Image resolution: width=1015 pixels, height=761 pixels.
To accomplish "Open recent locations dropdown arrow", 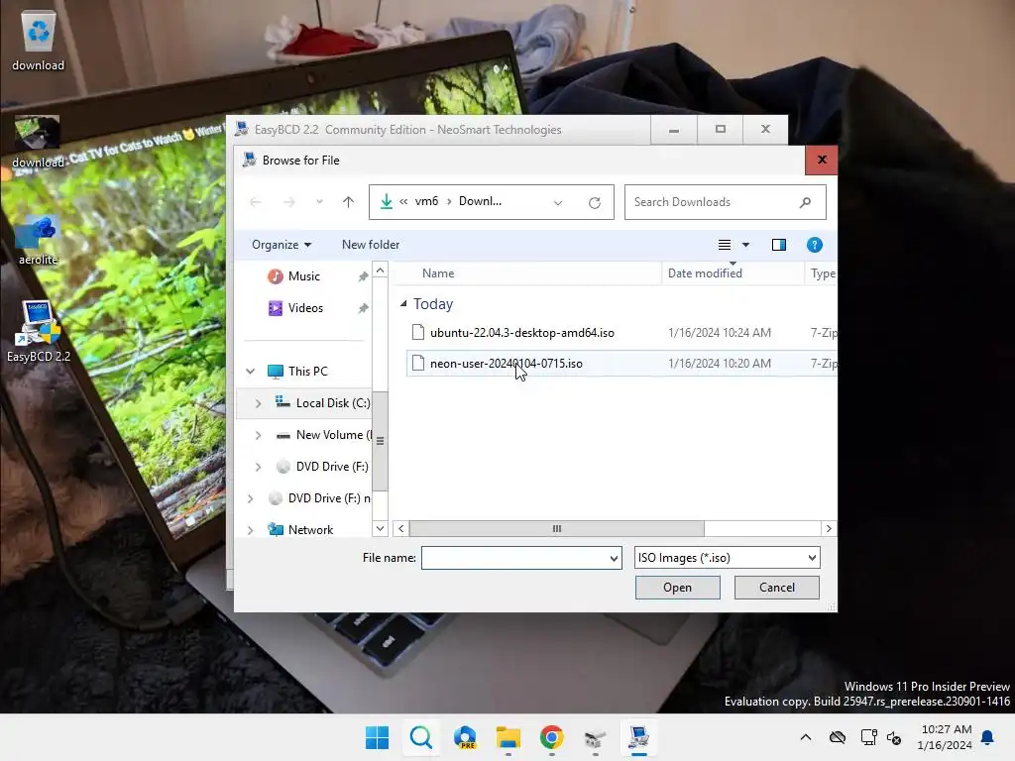I will pyautogui.click(x=319, y=202).
